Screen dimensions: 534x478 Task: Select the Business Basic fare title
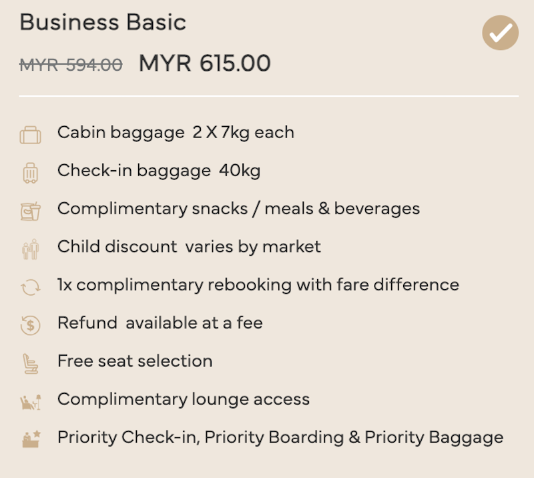103,23
